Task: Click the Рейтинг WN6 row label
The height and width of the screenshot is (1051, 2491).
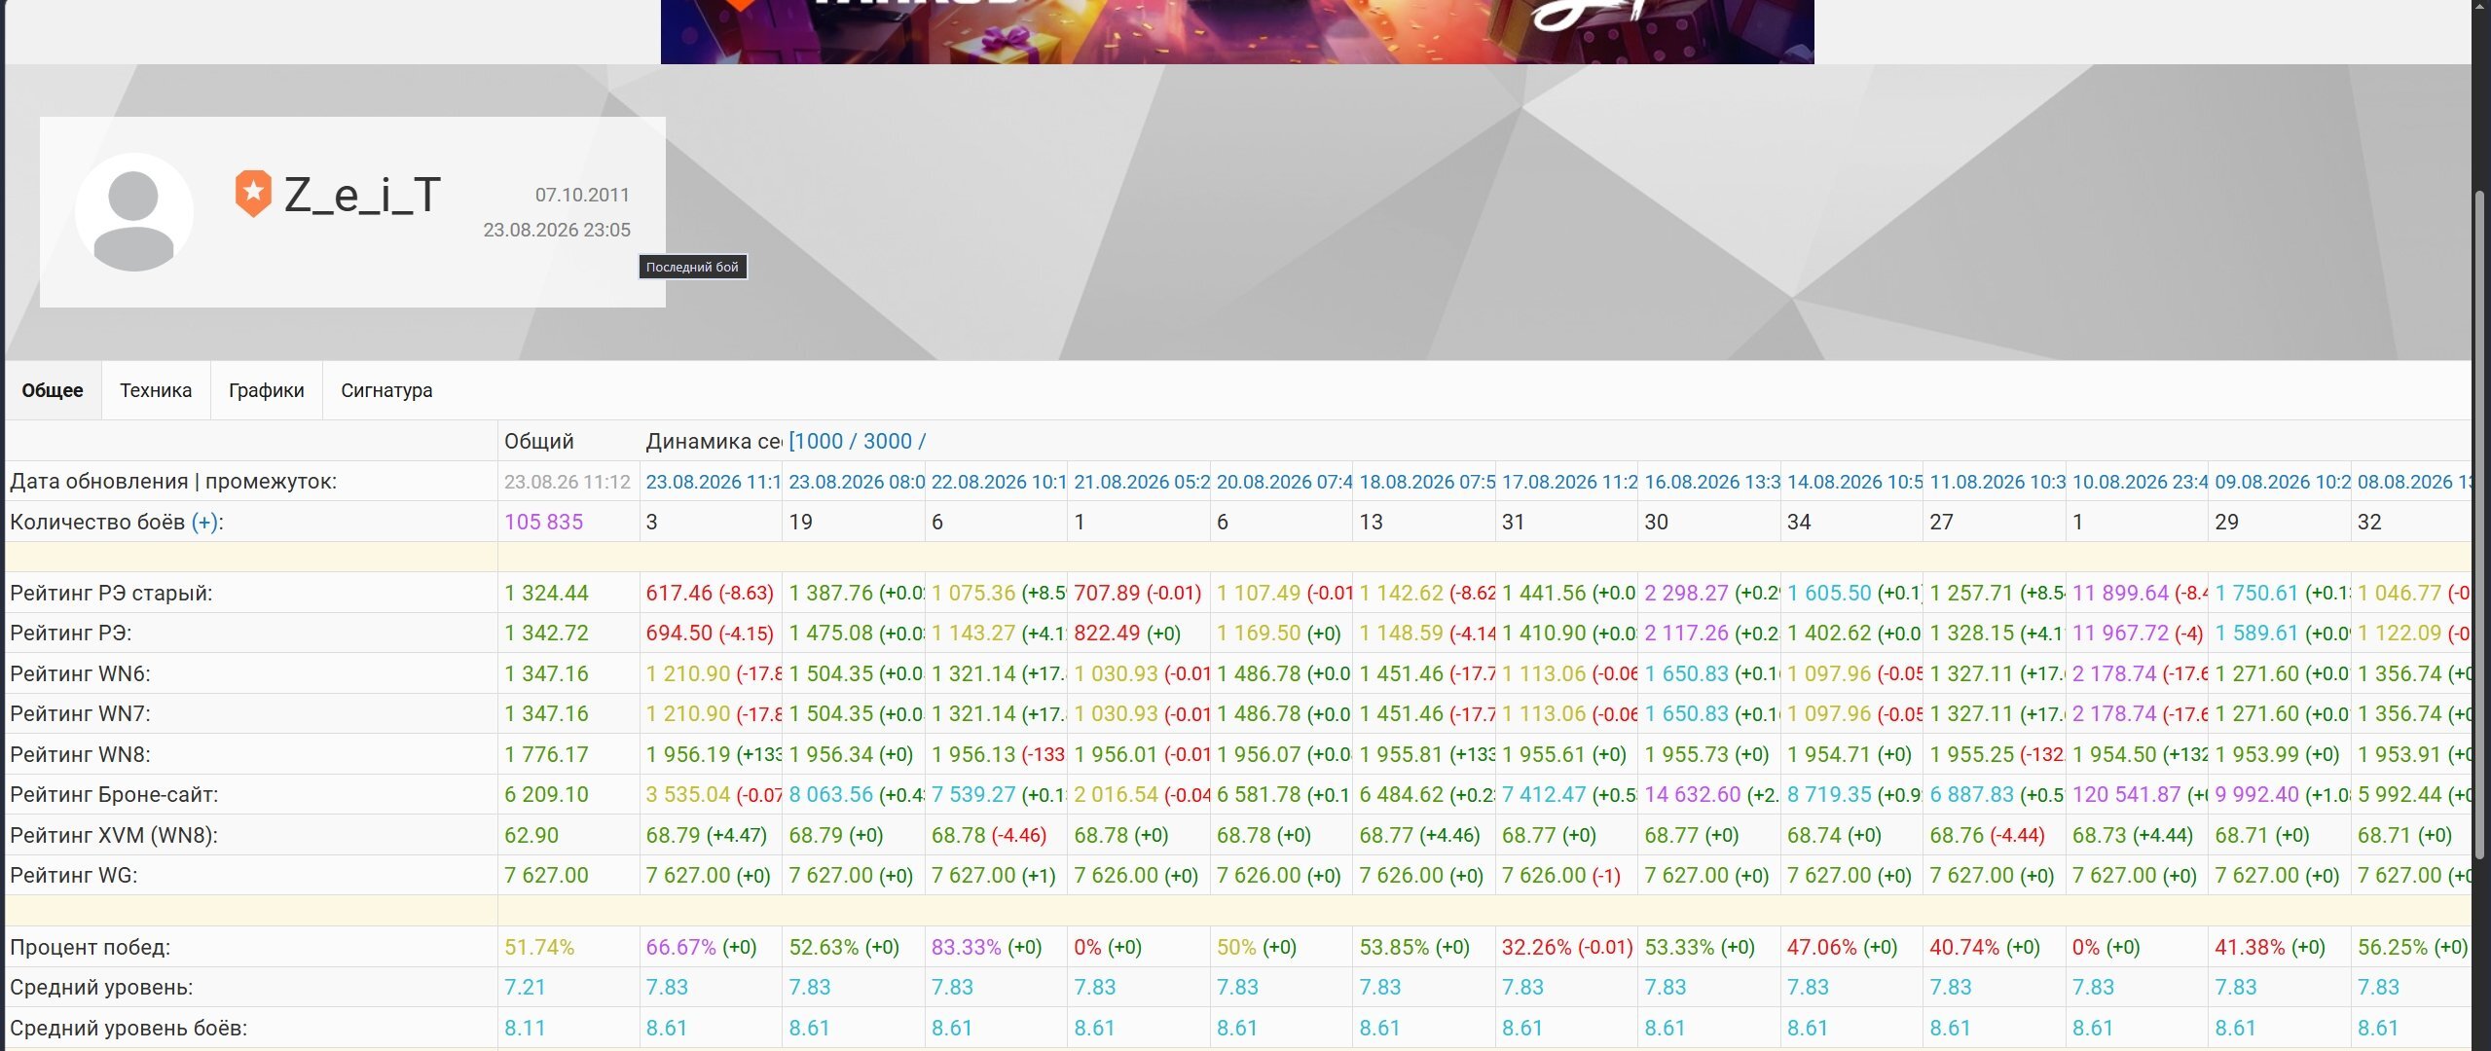Action: (x=80, y=673)
